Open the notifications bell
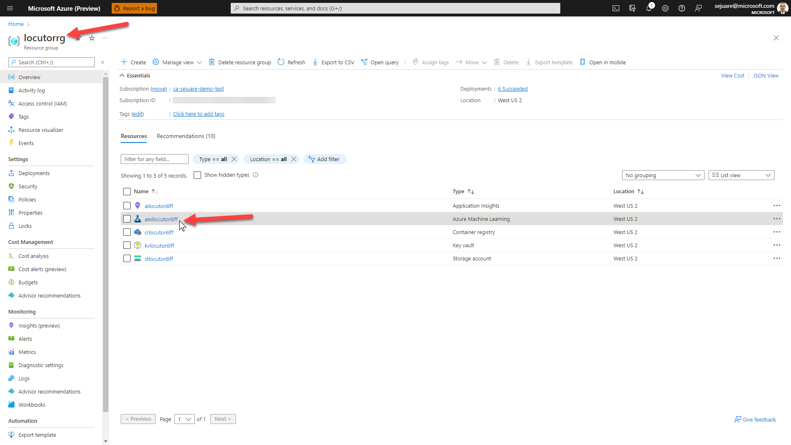The width and height of the screenshot is (791, 445). pos(649,8)
